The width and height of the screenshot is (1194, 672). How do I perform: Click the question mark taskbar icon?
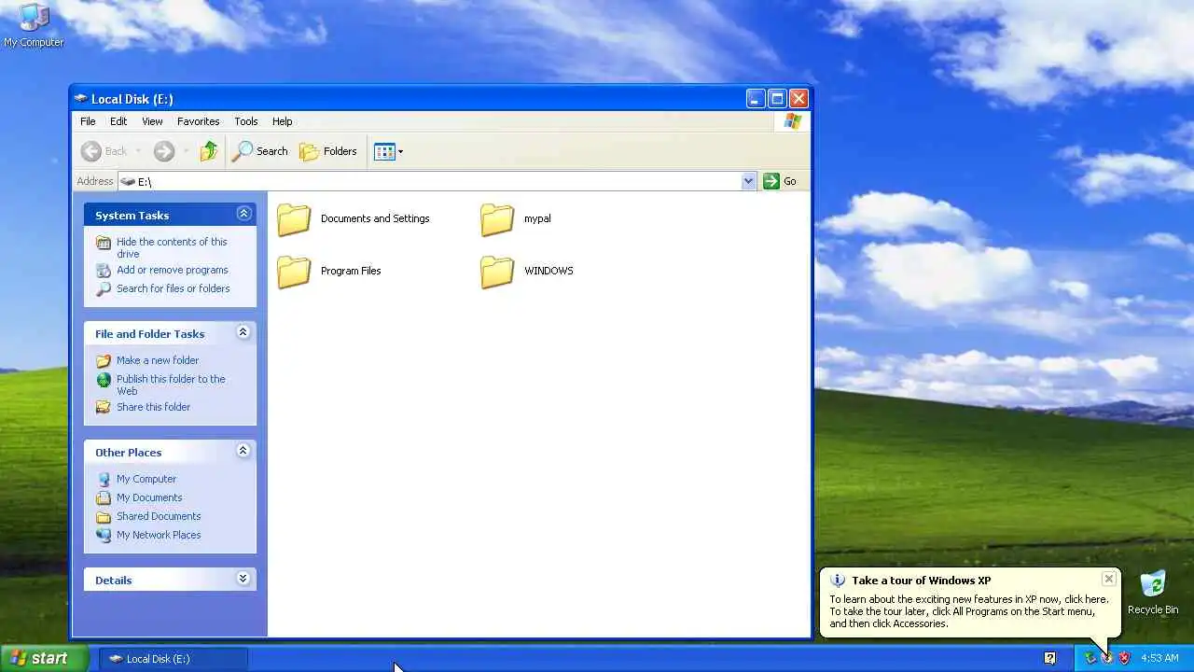click(x=1049, y=658)
